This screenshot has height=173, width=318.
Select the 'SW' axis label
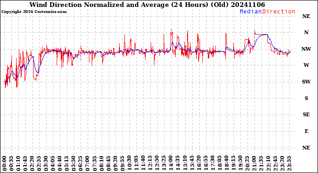click(306, 82)
